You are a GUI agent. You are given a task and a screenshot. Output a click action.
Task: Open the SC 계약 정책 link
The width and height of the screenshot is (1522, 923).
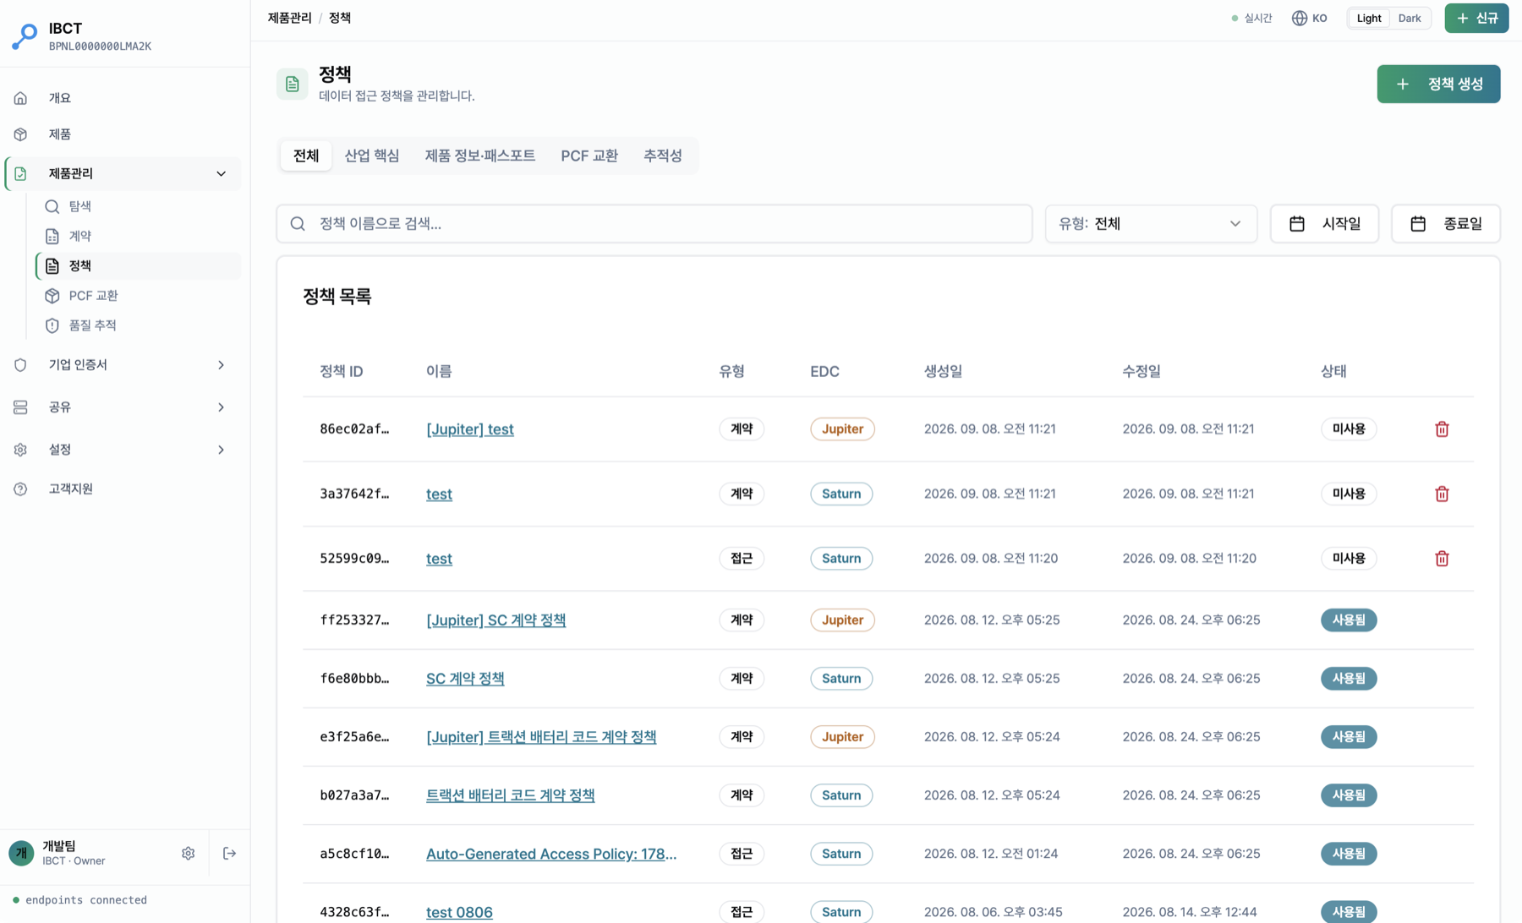pos(465,679)
